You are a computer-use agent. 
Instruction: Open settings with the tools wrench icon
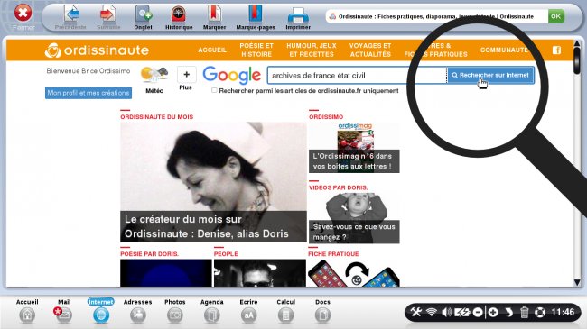click(x=416, y=312)
